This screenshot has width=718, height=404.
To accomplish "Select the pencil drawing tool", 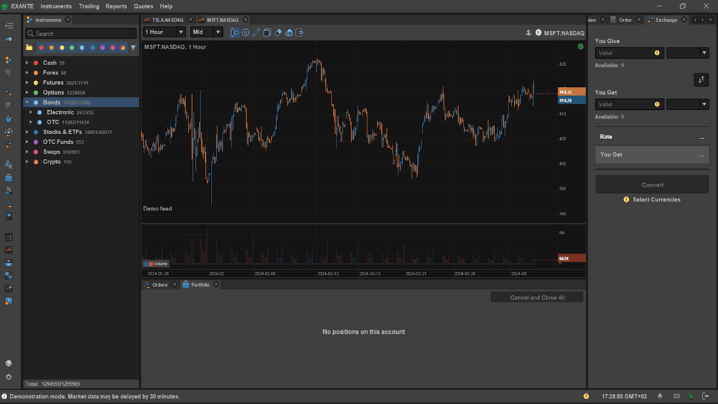I will click(257, 32).
